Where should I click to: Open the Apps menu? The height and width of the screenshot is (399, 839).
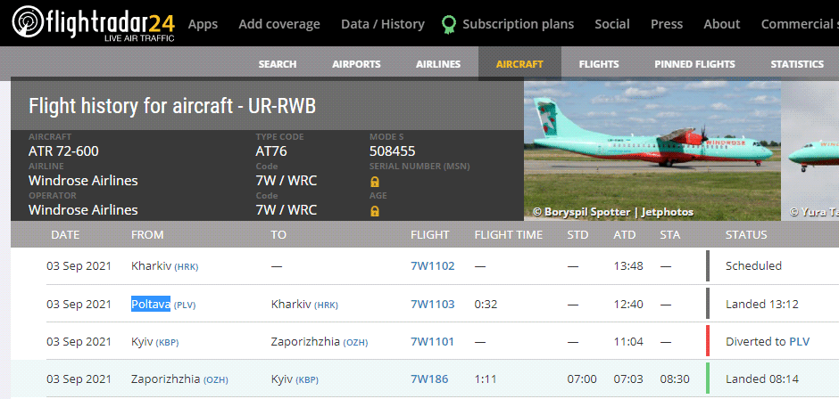(203, 24)
